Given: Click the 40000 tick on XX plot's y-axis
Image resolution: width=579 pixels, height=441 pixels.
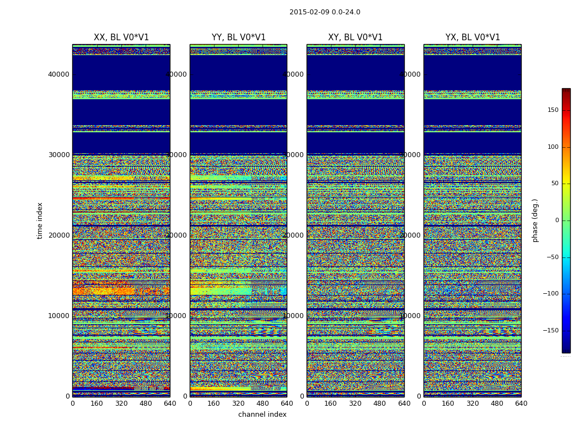Looking at the screenshot, I should click(59, 74).
